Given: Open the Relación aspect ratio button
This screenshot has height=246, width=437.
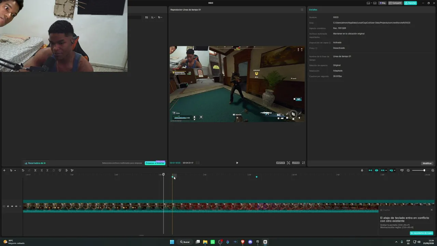Looking at the screenshot, I should (296, 163).
